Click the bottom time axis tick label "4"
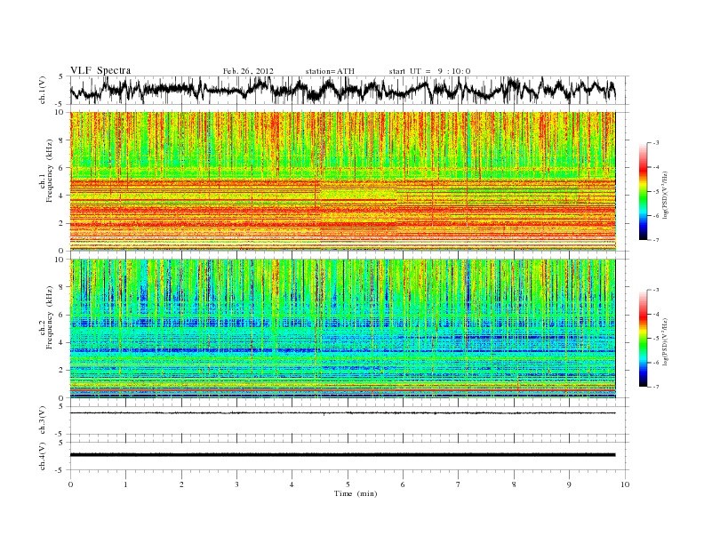The height and width of the screenshot is (544, 704). [292, 484]
